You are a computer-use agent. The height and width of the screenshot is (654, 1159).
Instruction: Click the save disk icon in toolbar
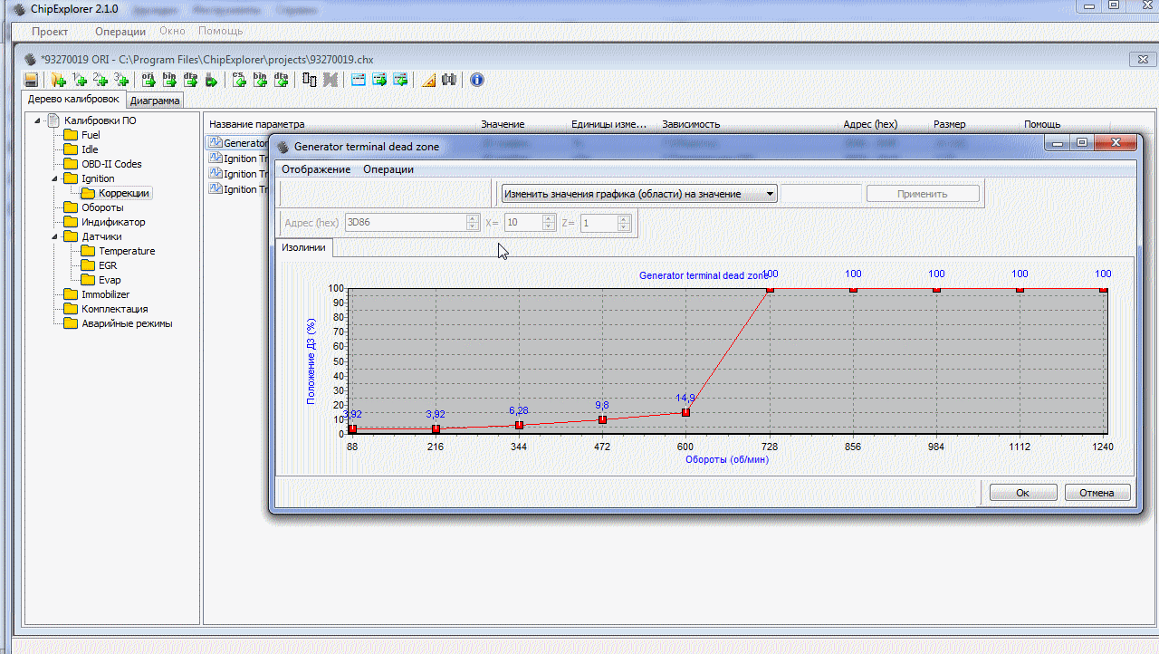(x=31, y=80)
